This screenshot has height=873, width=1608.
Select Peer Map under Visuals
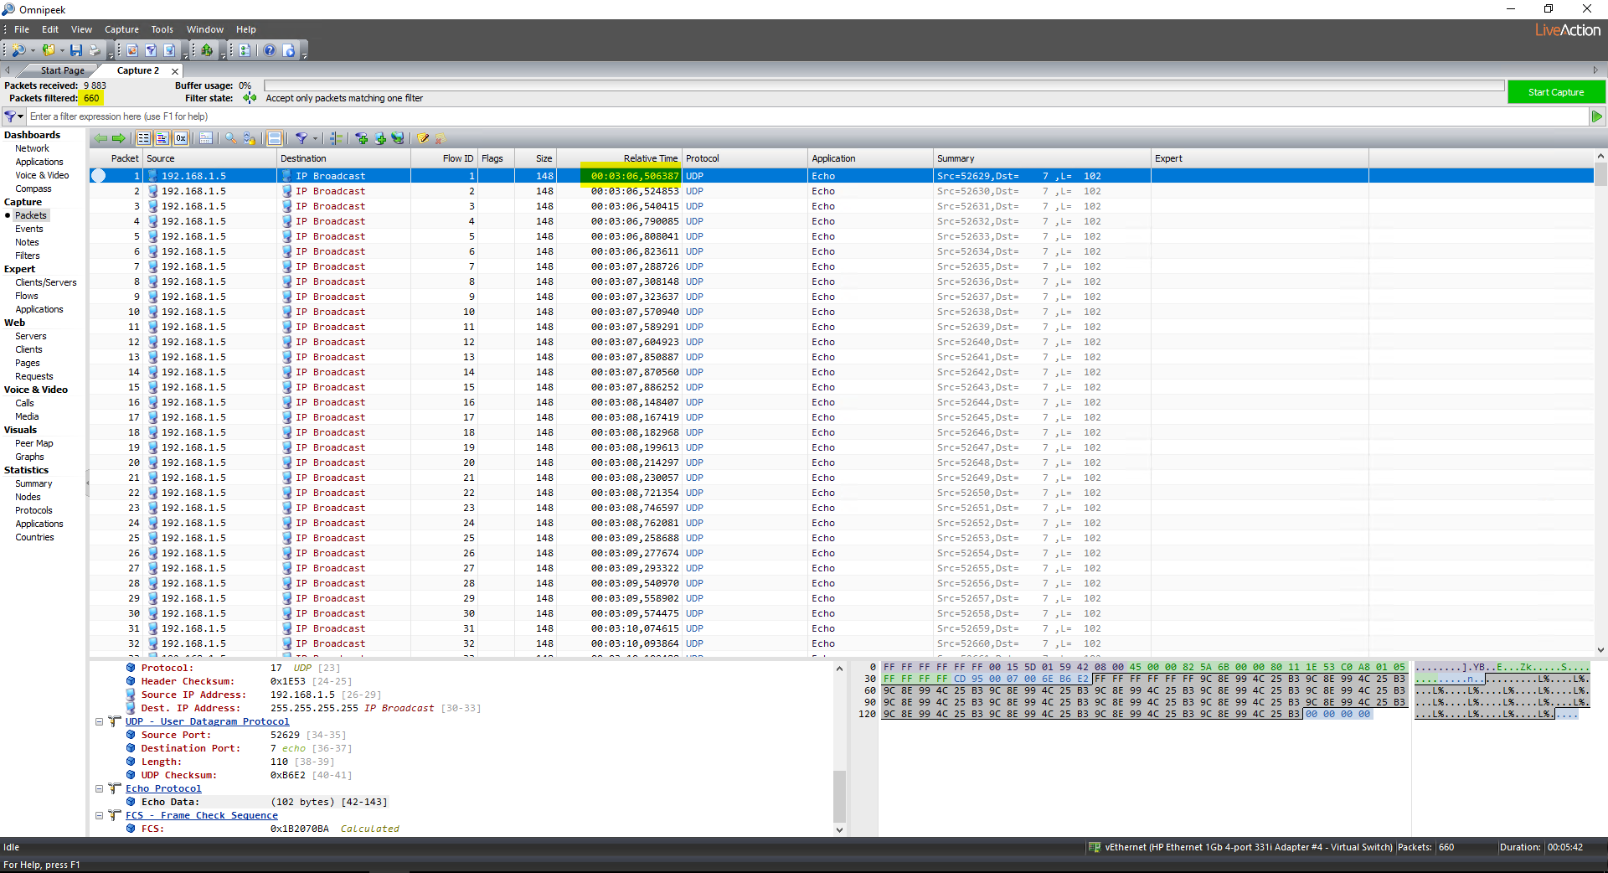33,443
